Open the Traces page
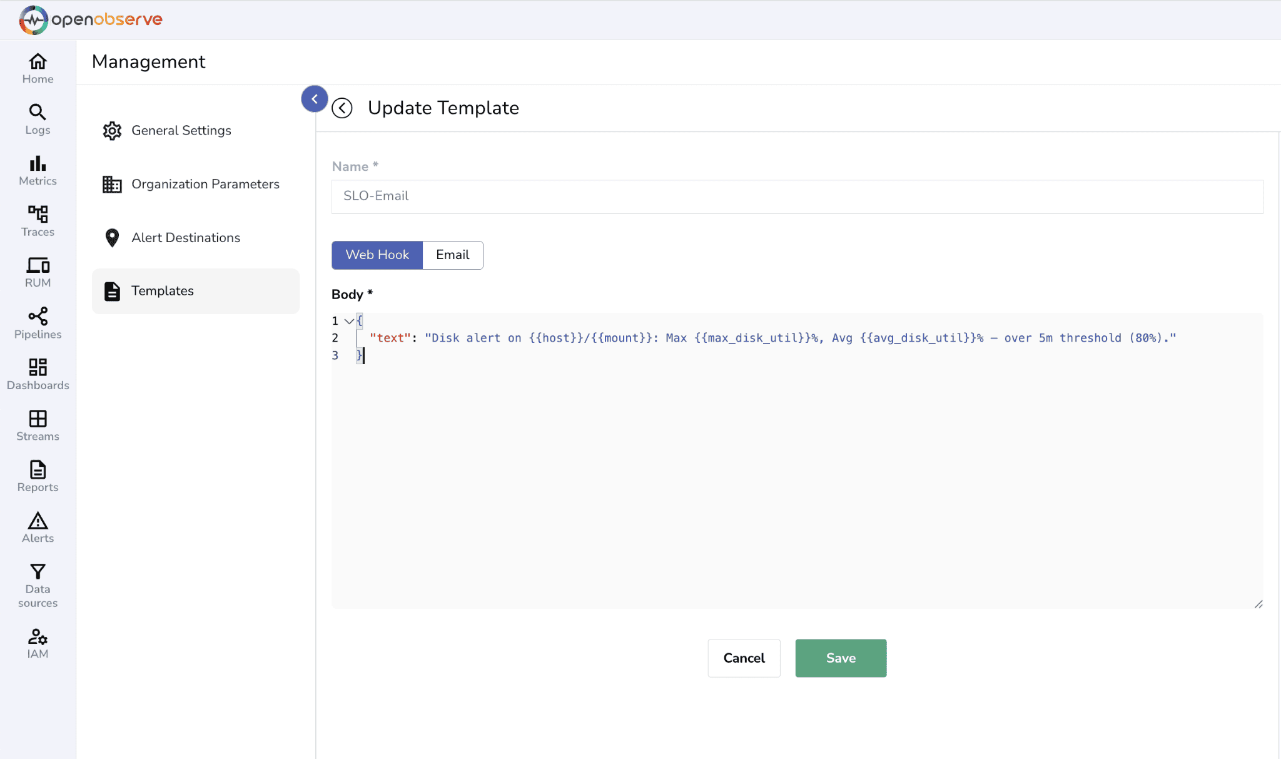The width and height of the screenshot is (1281, 759). 38,222
